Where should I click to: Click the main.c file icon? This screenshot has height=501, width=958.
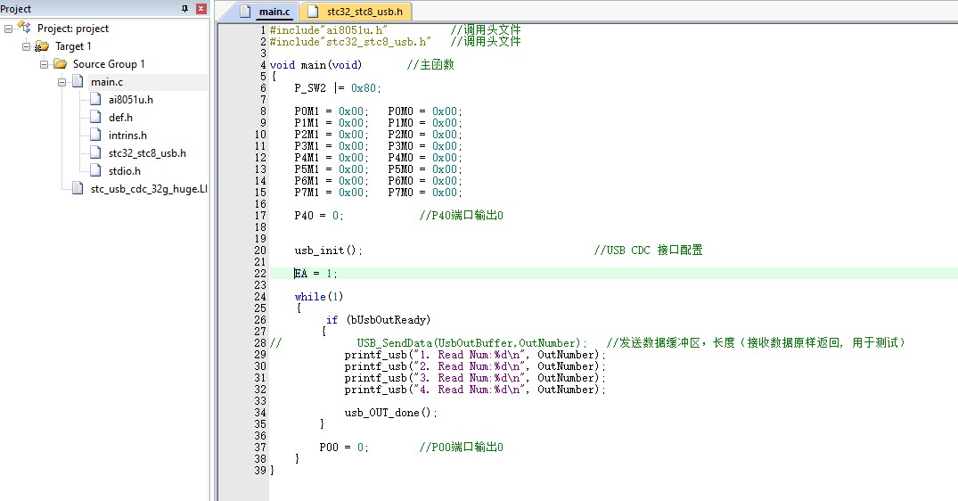click(x=78, y=81)
